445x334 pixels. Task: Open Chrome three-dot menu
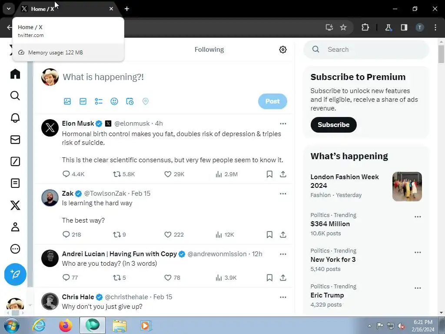435,27
